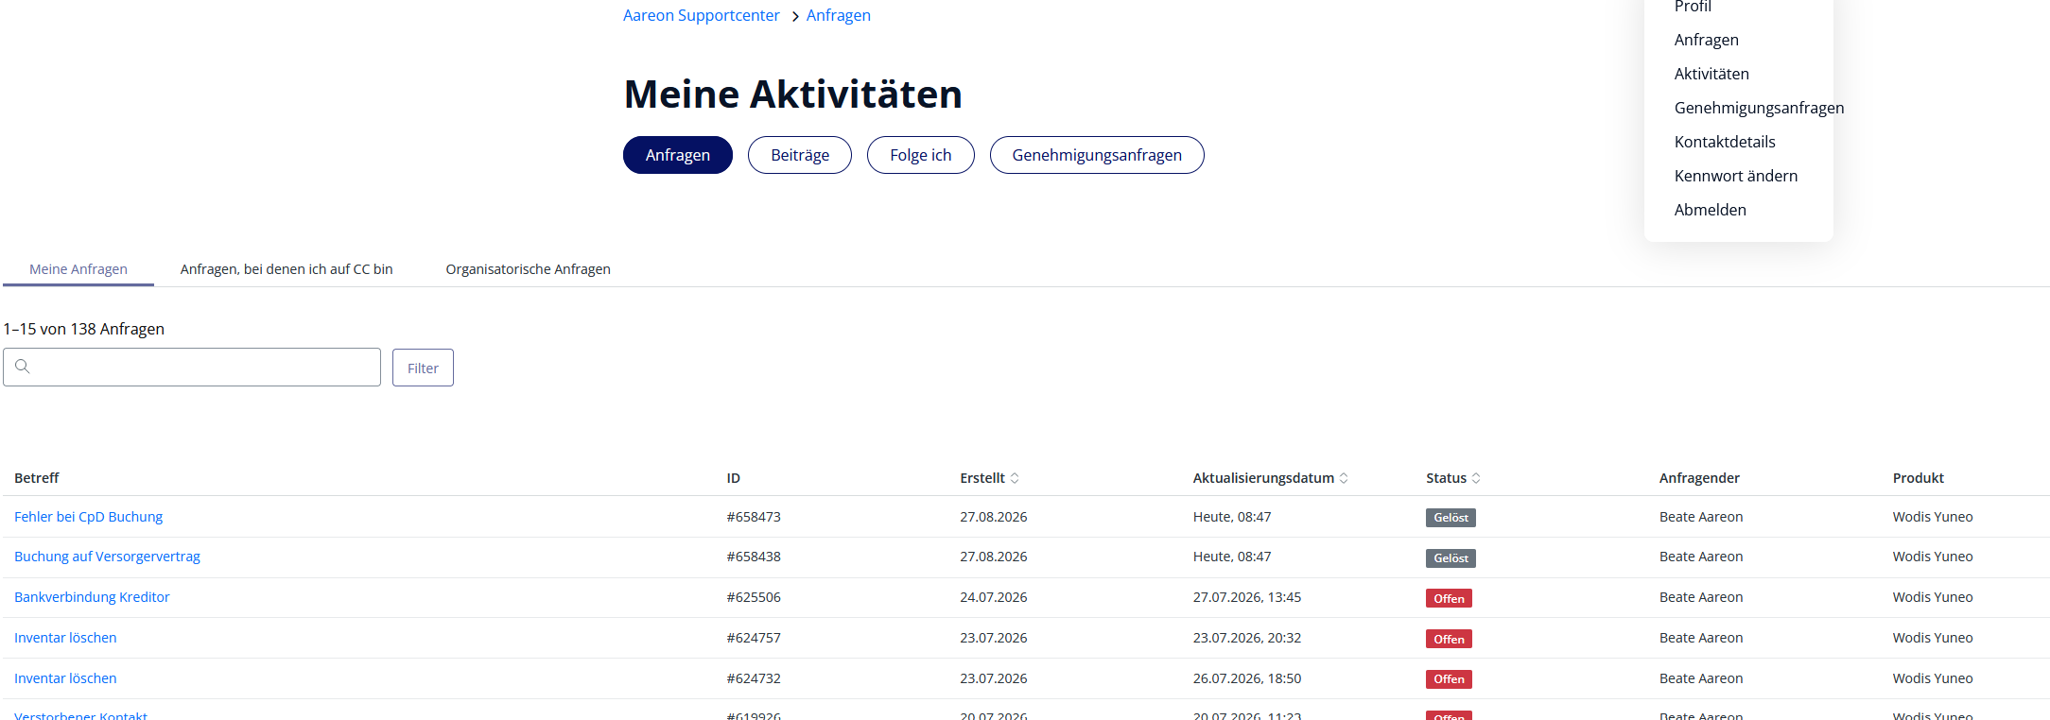Click update time 27.07.2026, 13:45

tap(1246, 597)
